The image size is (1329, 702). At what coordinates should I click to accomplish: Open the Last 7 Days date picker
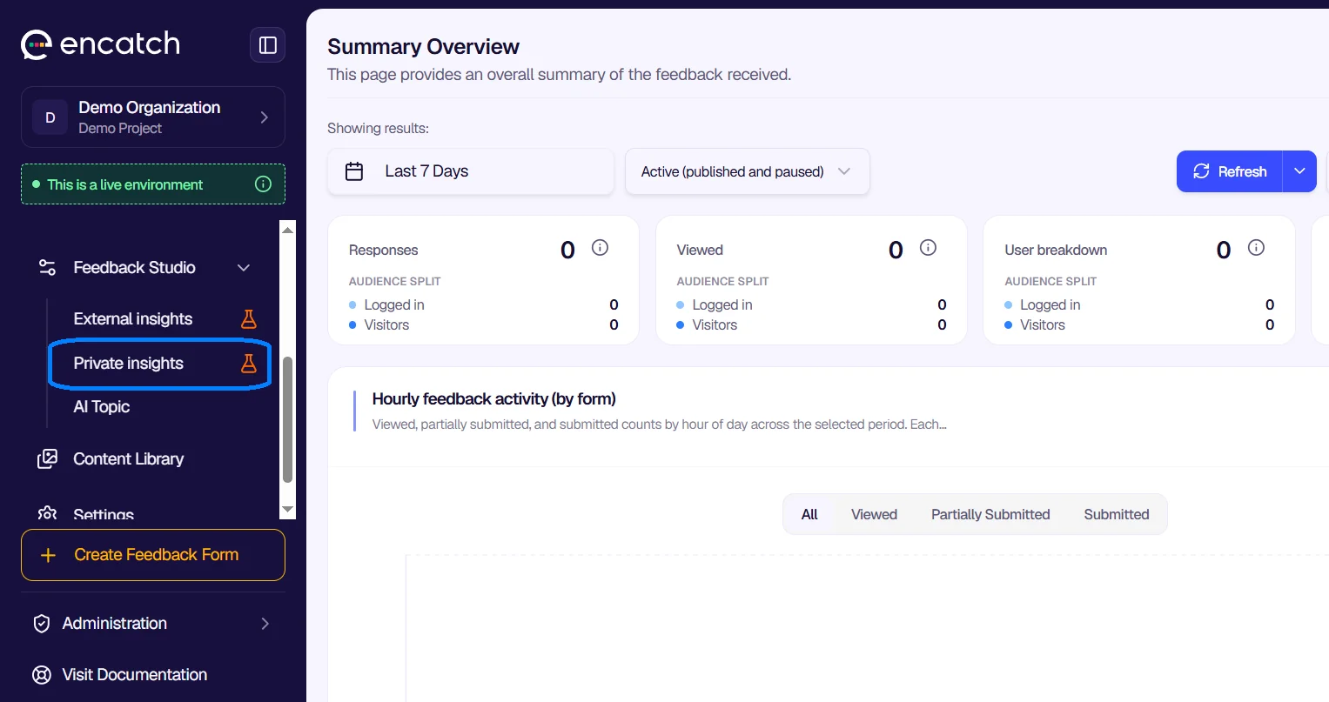471,171
